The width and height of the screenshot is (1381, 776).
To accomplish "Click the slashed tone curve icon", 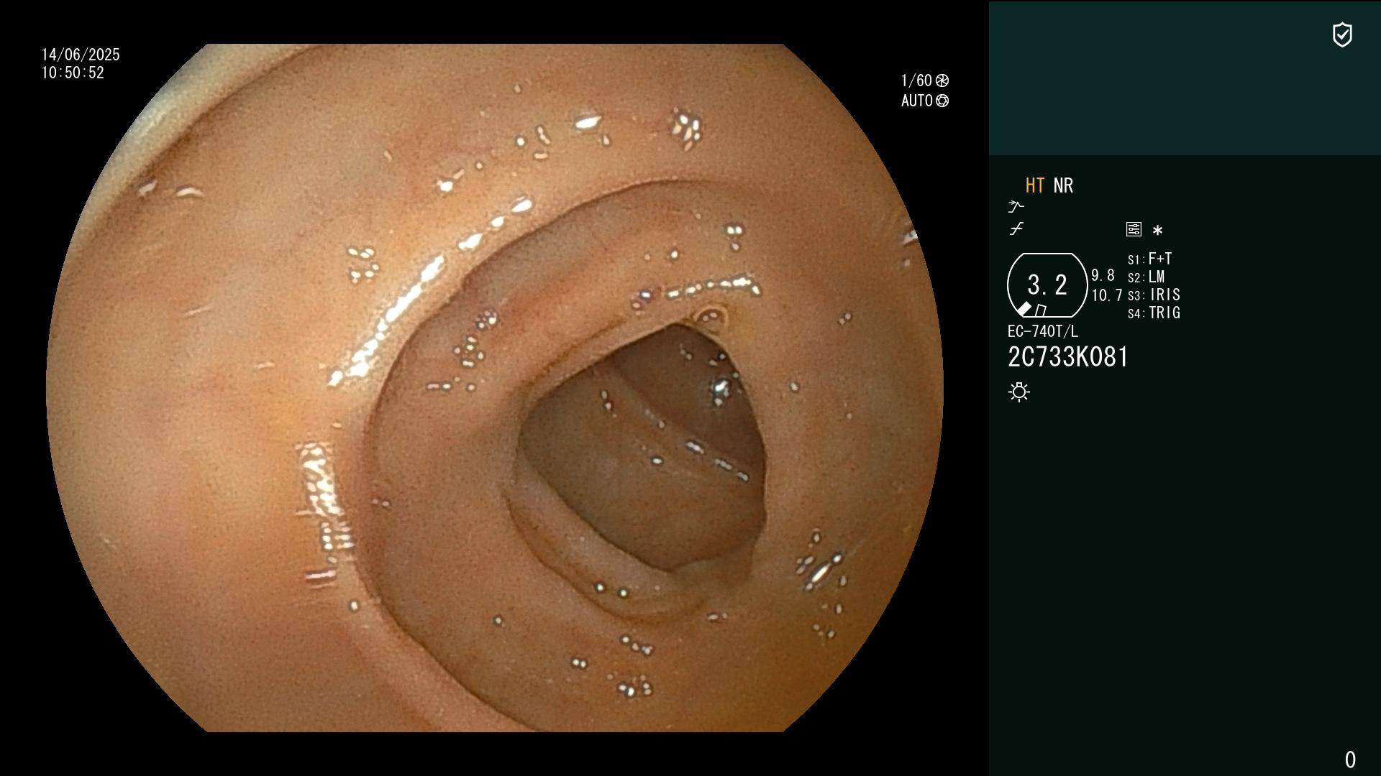I will (x=1016, y=229).
